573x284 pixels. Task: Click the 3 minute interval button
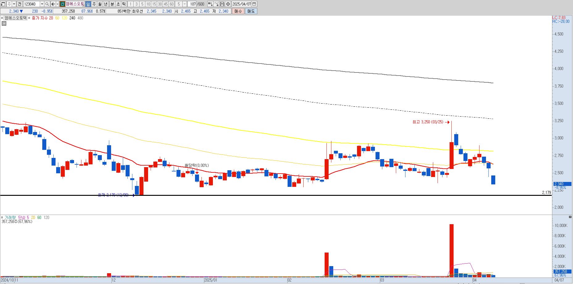(x=136, y=4)
